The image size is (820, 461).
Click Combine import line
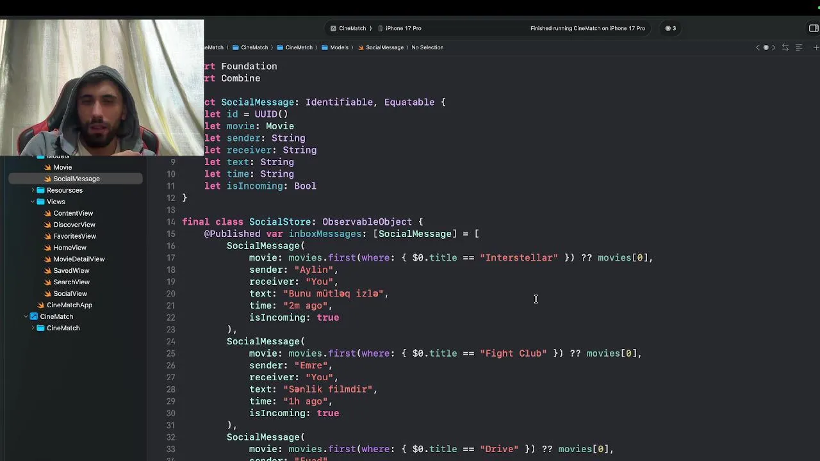coord(233,78)
